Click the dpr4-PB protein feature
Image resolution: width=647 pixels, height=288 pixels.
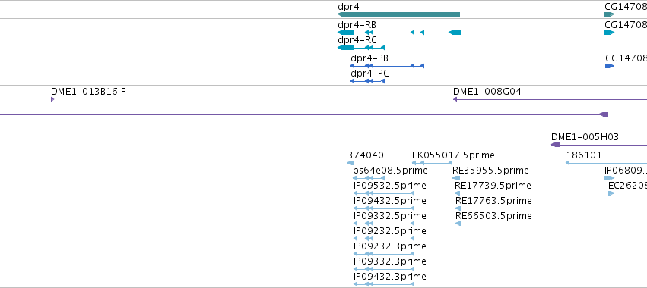tap(387, 66)
